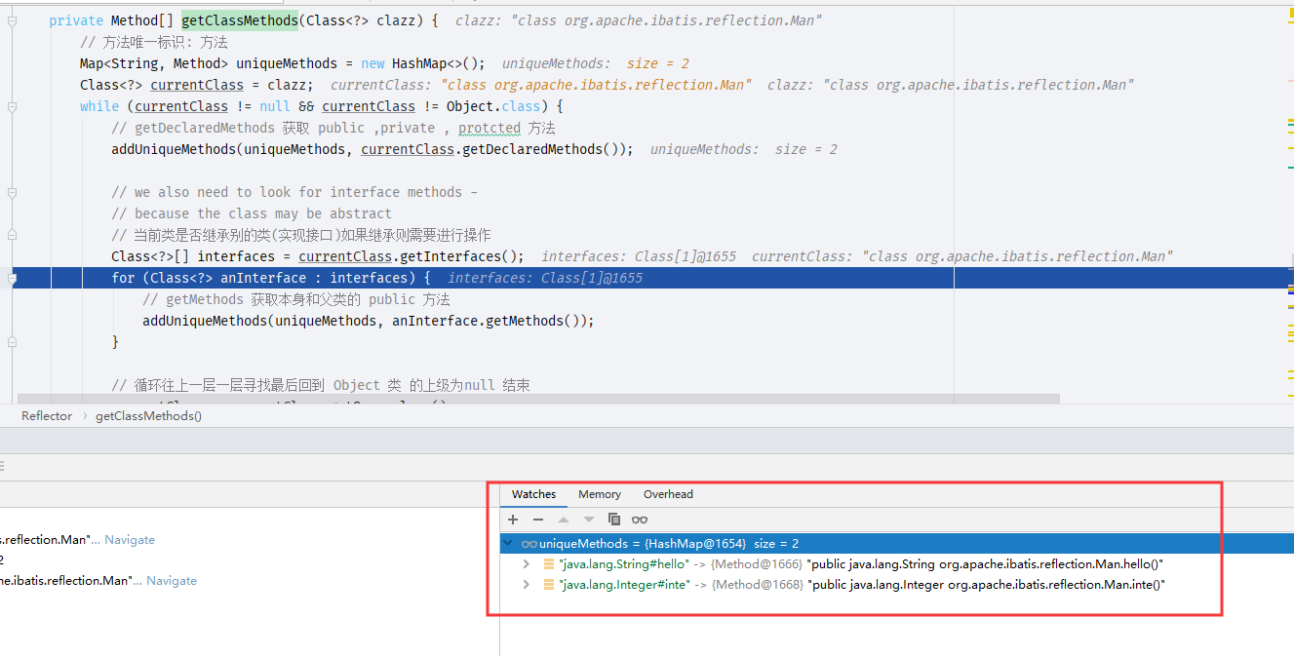
Task: Move watch up with up arrow
Action: tap(564, 520)
